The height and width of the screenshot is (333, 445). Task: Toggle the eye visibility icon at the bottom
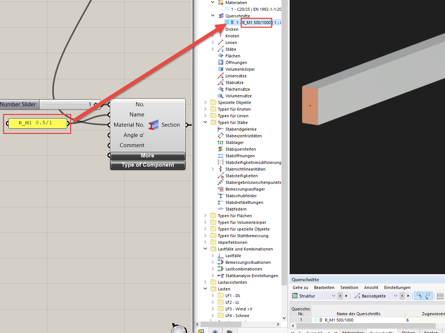click(215, 331)
